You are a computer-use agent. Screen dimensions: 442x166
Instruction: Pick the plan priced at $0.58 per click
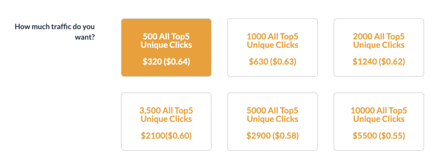point(272,122)
